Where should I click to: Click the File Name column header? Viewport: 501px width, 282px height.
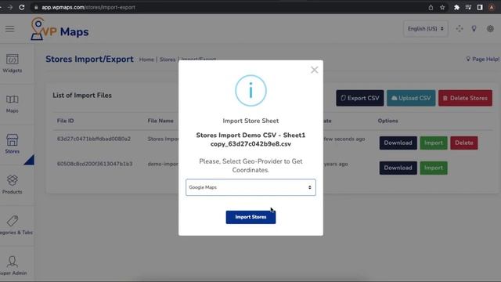click(160, 121)
